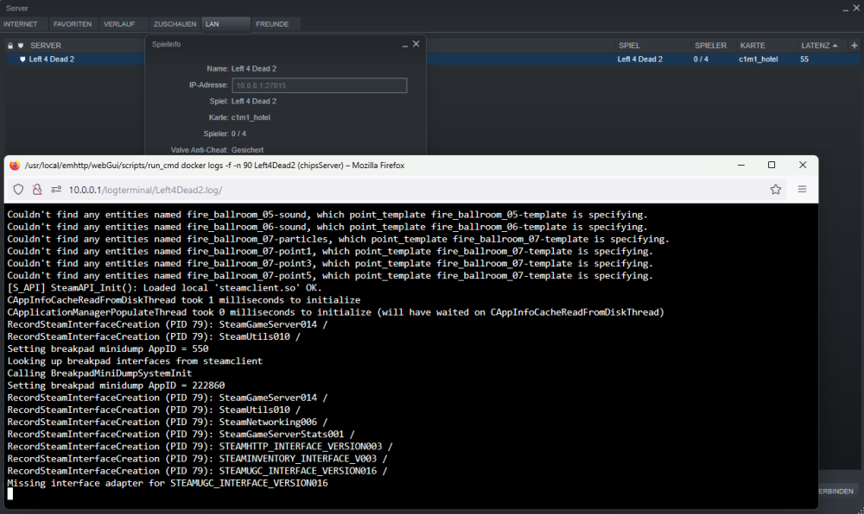864x514 pixels.
Task: Select the Left 4 Dead 2 server row
Action: click(433, 59)
